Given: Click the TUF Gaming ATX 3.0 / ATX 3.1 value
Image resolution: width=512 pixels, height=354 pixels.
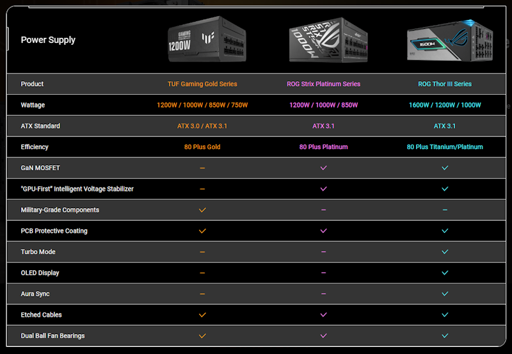Looking at the screenshot, I should tap(202, 126).
